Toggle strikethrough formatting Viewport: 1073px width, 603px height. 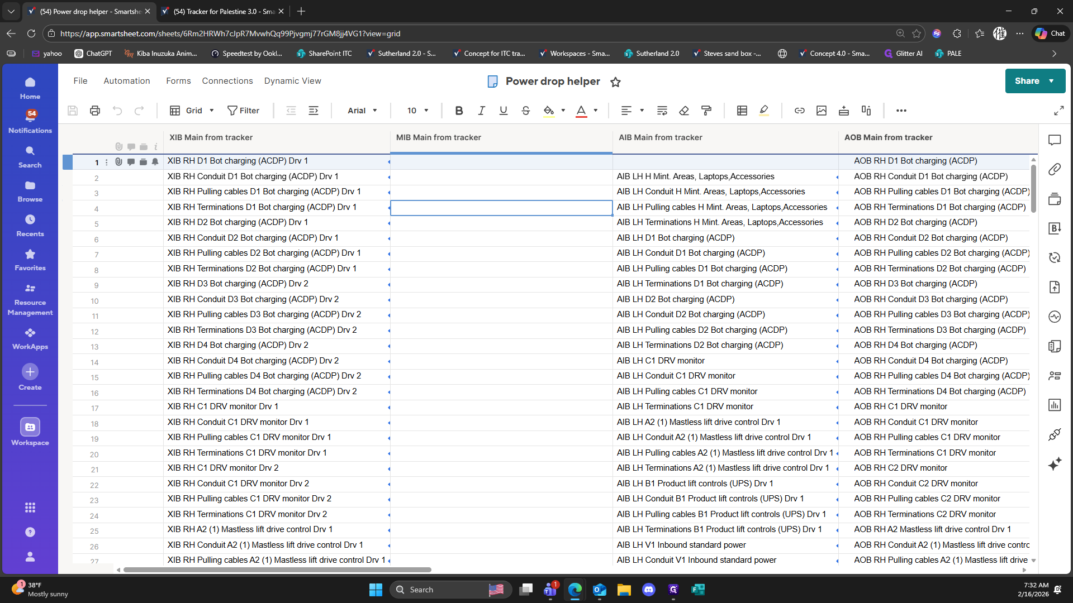coord(525,111)
